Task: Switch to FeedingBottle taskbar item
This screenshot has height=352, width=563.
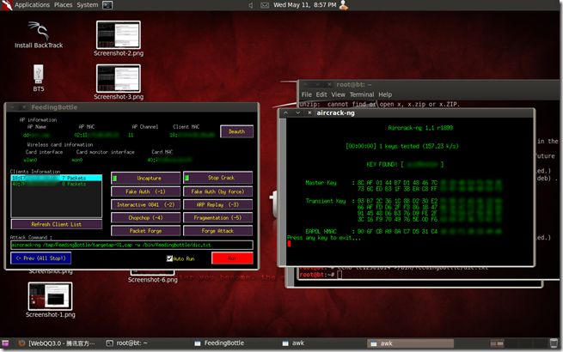Action: (219, 343)
